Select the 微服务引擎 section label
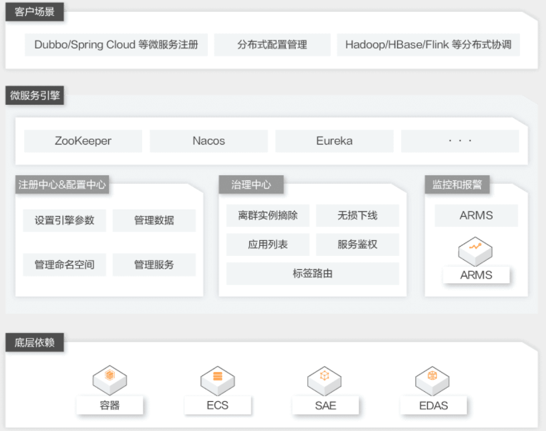546x431 pixels. click(35, 95)
